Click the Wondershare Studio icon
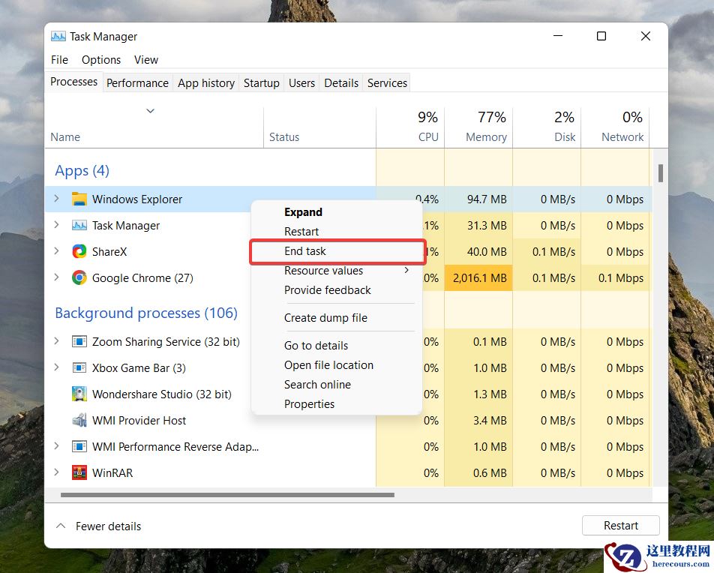 (79, 394)
